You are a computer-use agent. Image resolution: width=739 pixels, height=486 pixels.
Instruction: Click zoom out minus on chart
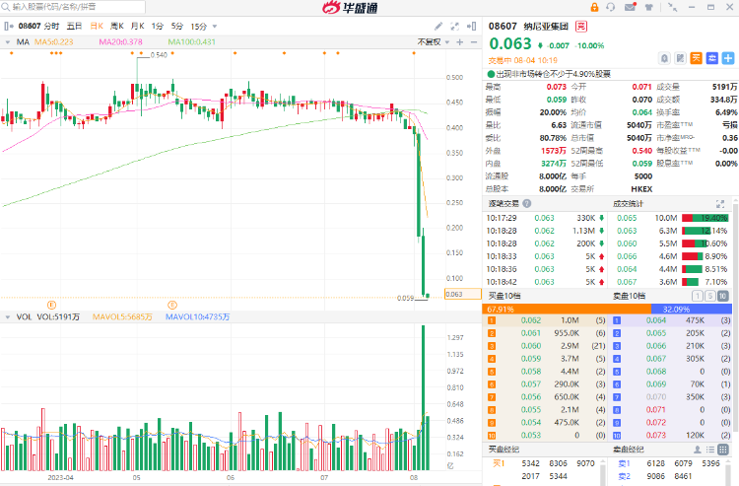point(474,42)
